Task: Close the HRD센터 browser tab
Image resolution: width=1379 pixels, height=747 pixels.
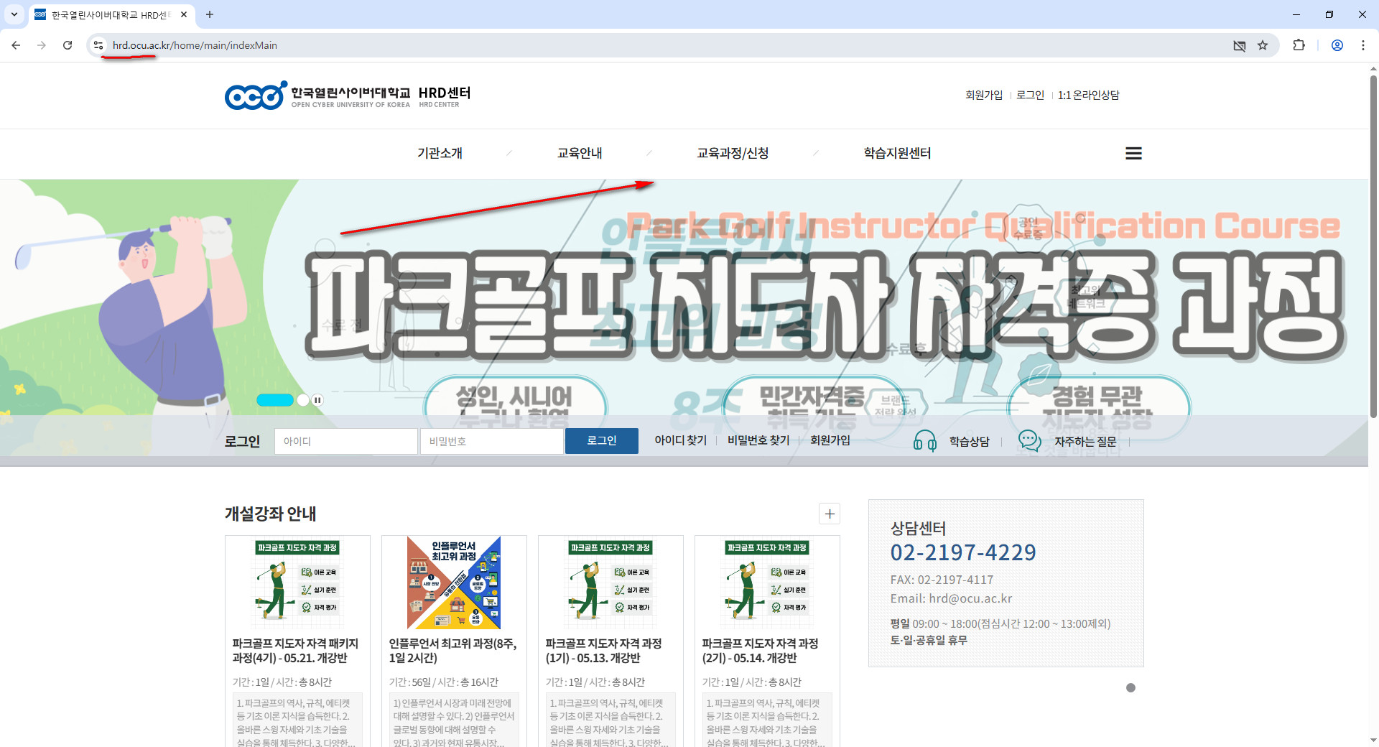Action: (184, 14)
